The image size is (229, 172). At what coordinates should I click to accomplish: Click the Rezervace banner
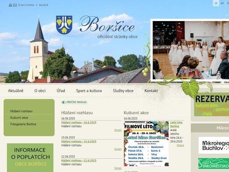pos(212,104)
